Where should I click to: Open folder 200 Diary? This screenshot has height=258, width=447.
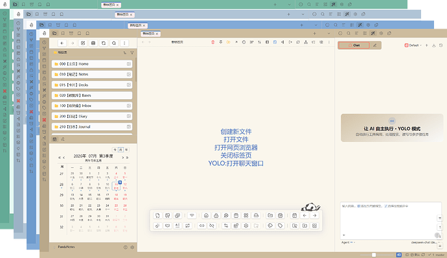(92, 116)
